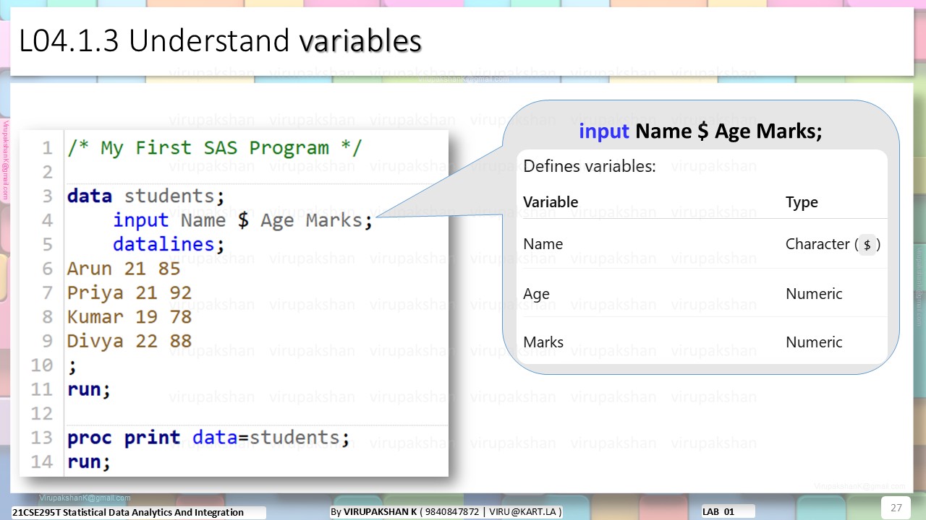
Task: Click "Numeric" in the Marks row
Action: coord(814,342)
